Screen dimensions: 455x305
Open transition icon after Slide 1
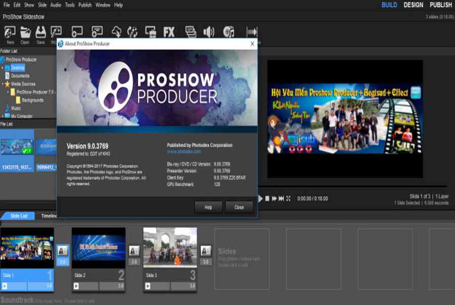63,251
